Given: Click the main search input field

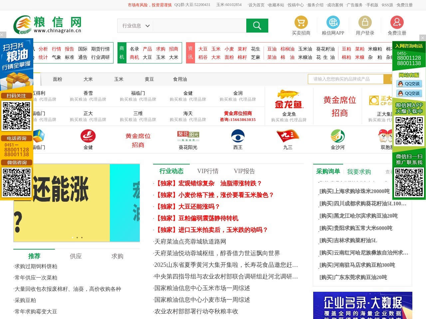Looking at the screenshot, I should tap(200, 26).
